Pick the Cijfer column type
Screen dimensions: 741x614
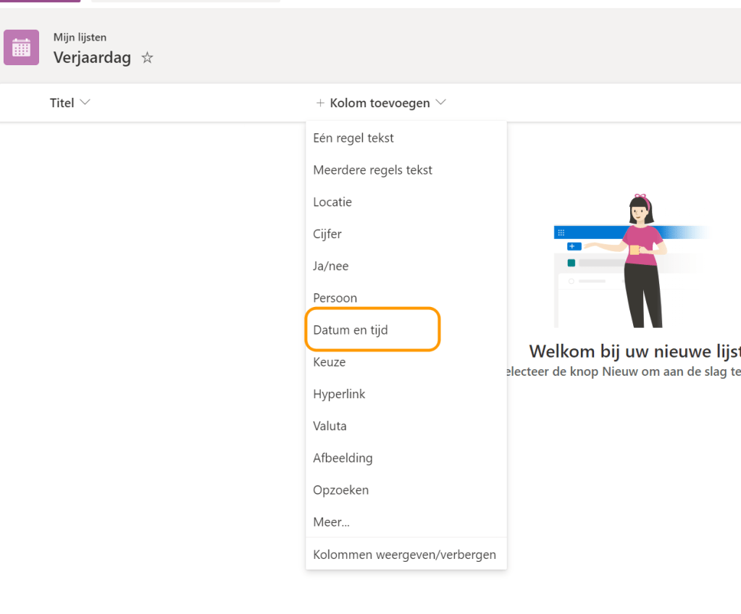[327, 234]
